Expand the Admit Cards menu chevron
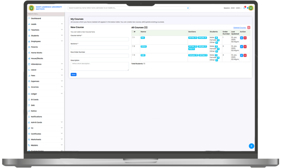281x168 pixels. click(62, 122)
